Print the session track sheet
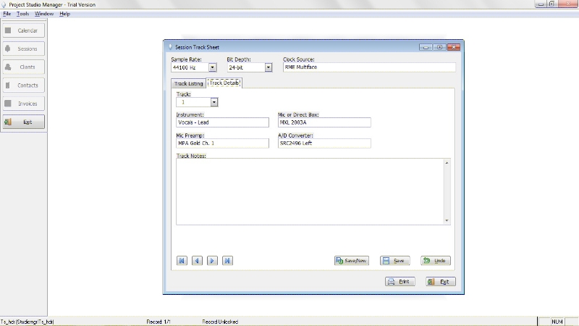 coord(400,281)
